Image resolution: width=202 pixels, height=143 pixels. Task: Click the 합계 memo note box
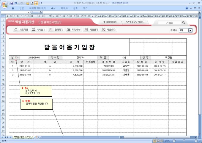click(37, 104)
